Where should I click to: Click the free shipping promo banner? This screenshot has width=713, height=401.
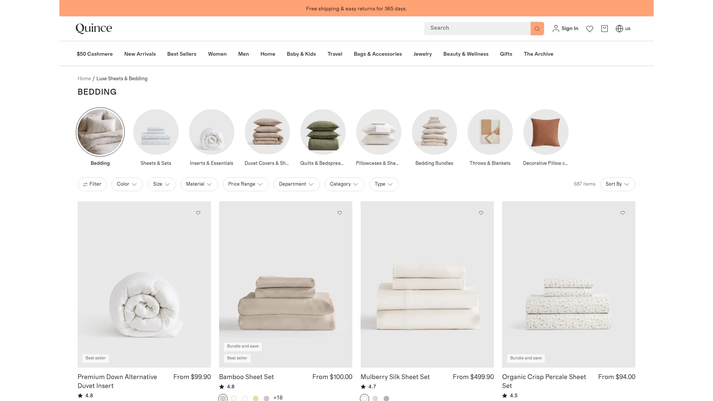[x=356, y=8]
